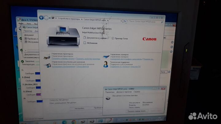Refresh the device page via address bar button
221x124 pixels.
[x=125, y=21]
